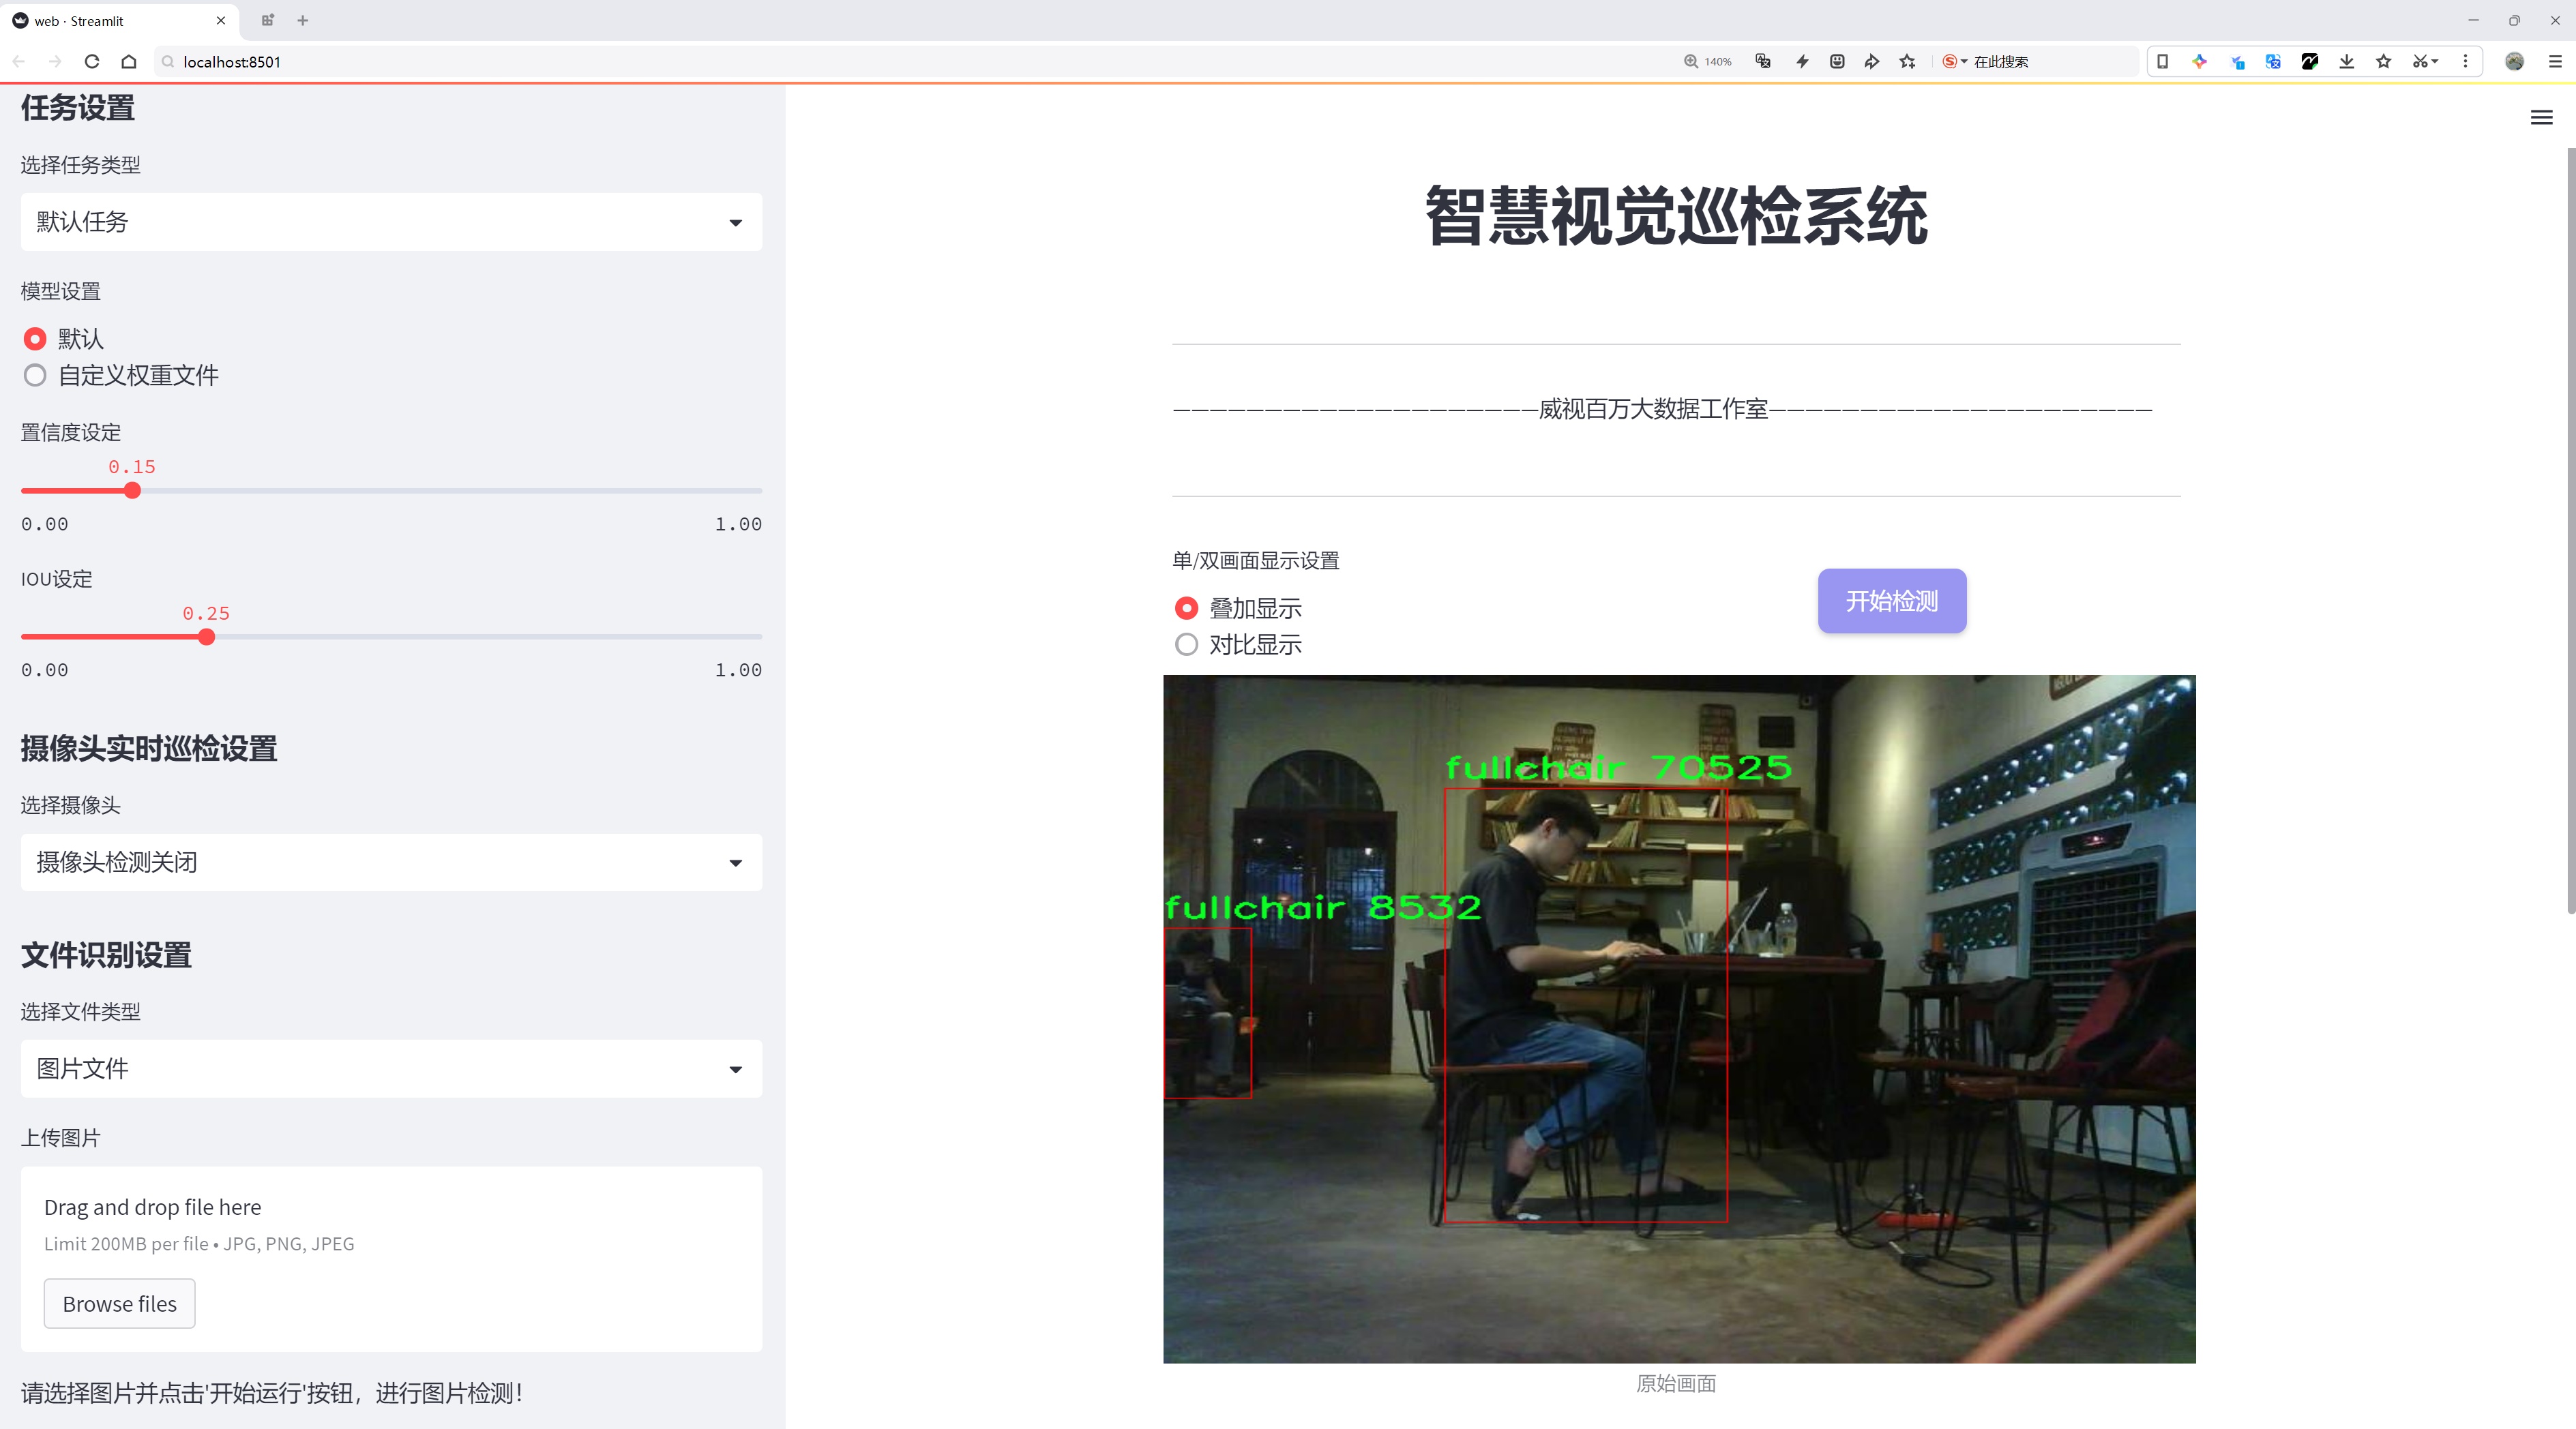Click Browse files to upload image
Viewport: 2576px width, 1429px height.
pos(119,1304)
